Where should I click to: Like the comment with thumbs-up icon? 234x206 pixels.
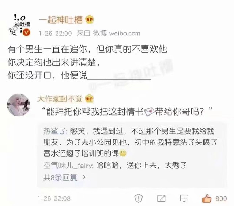(207, 198)
